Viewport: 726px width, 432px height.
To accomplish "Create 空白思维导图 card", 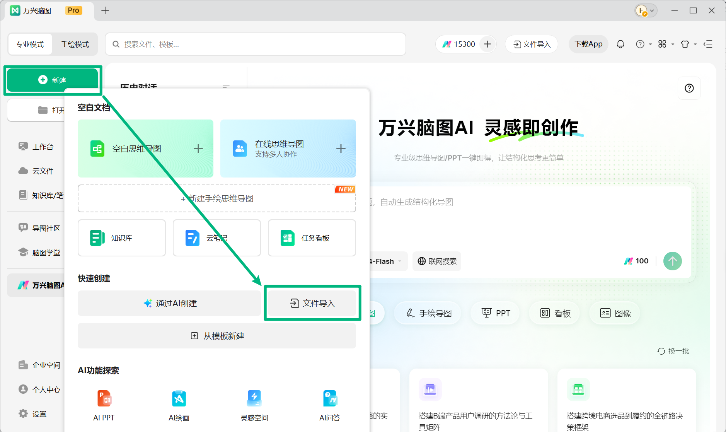I will [145, 149].
